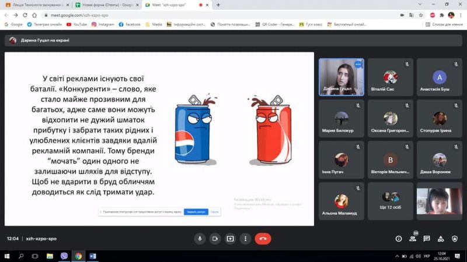Open the Chrome profile avatar

pyautogui.click(x=451, y=15)
